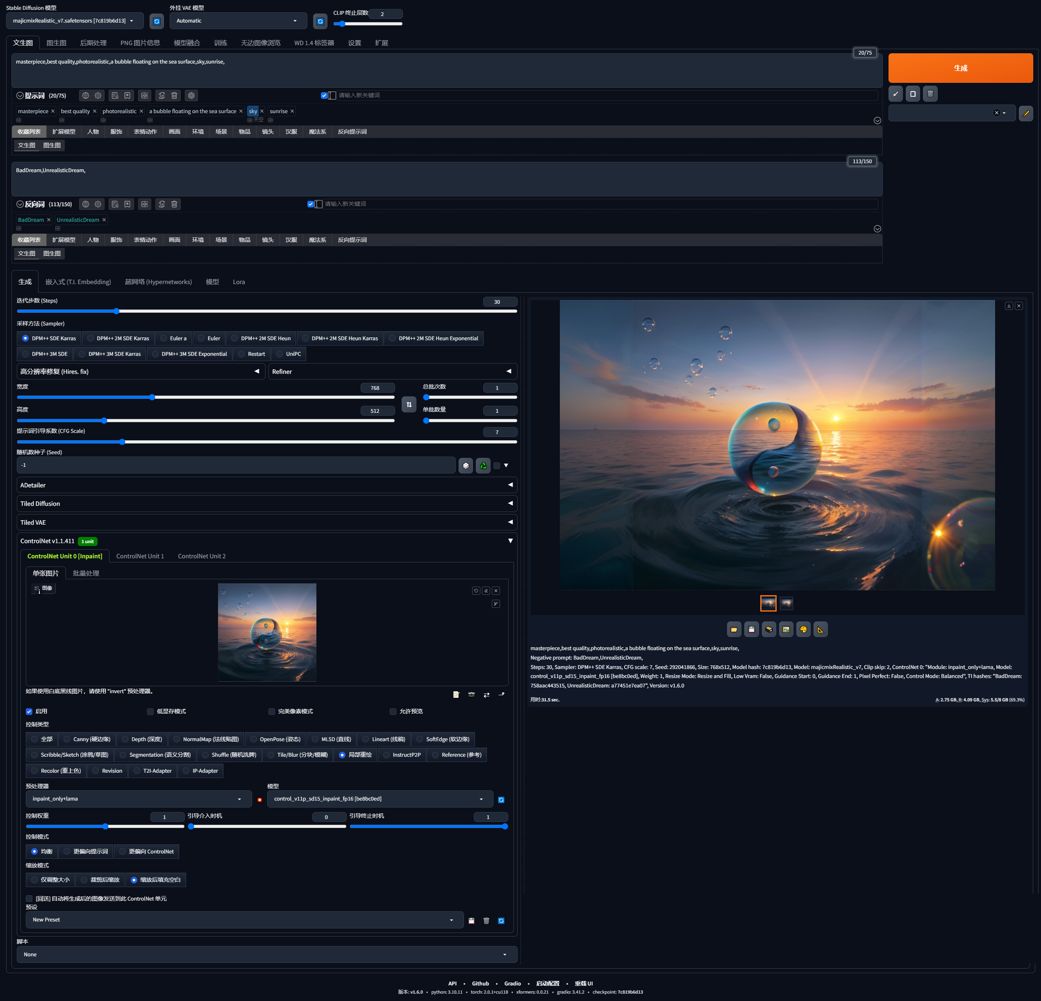The width and height of the screenshot is (1041, 1001).
Task: Click the swap width and height button
Action: tap(409, 404)
